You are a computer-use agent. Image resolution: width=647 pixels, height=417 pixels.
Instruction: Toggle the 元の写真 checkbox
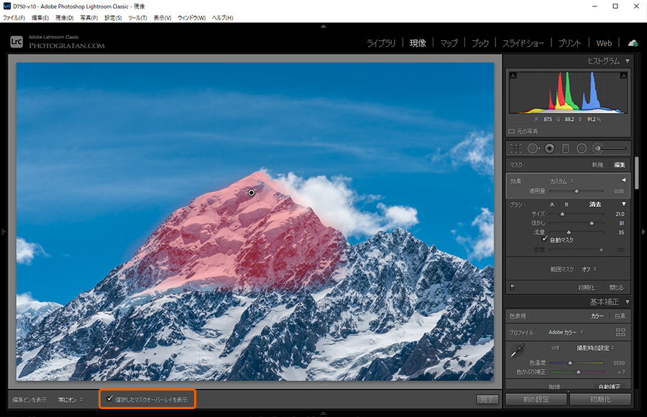pyautogui.click(x=512, y=132)
